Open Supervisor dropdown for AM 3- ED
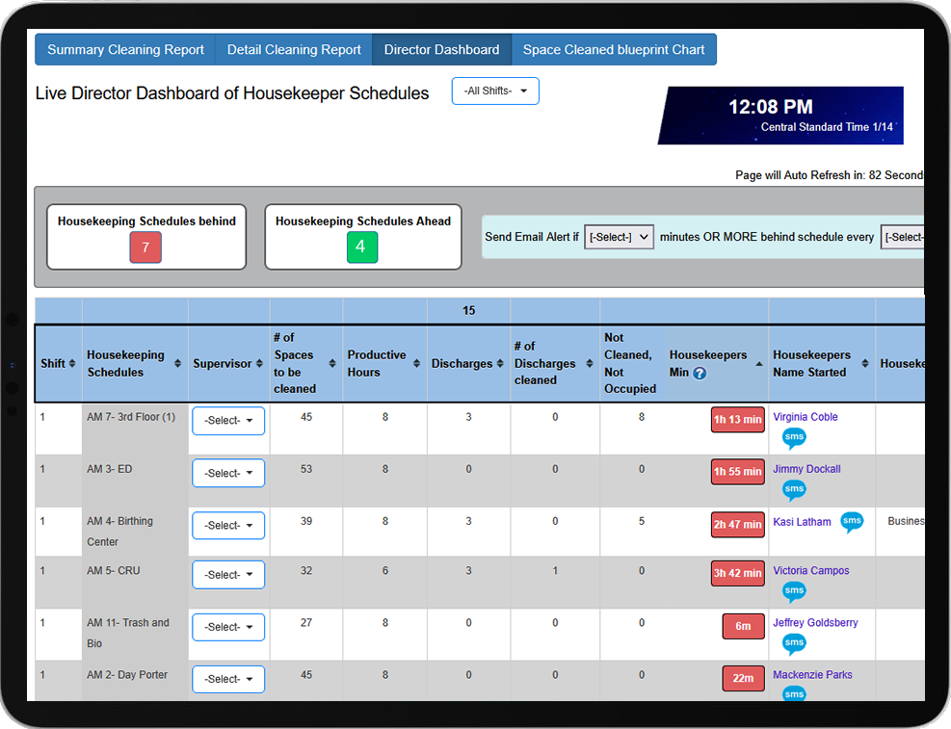The width and height of the screenshot is (951, 729). point(228,473)
